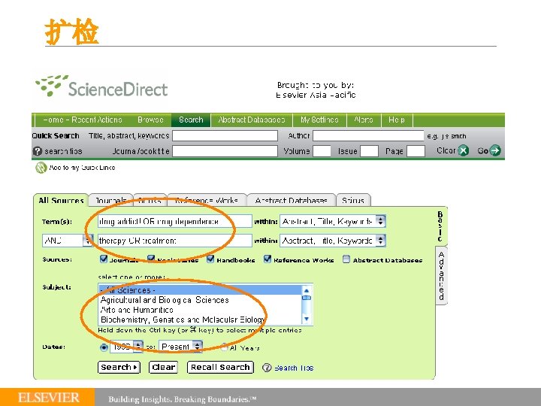Toggle the Reference Works source checkbox
The height and width of the screenshot is (406, 541).
(x=267, y=259)
